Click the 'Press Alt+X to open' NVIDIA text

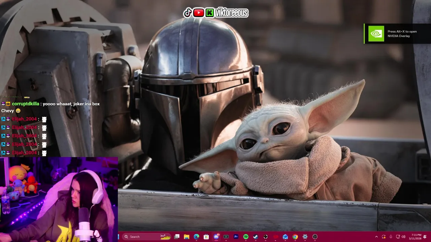[x=402, y=32]
